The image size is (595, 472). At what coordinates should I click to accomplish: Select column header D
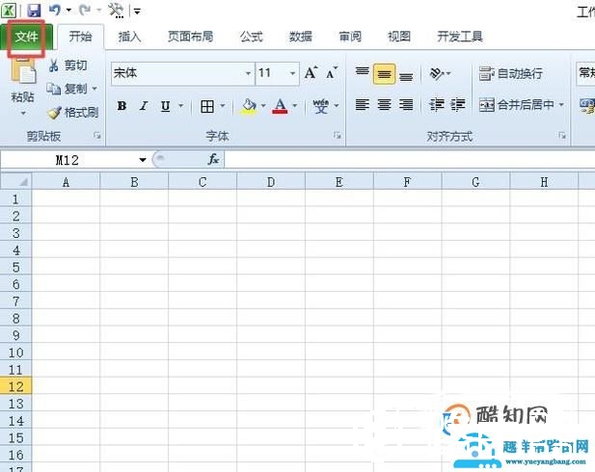pos(271,182)
